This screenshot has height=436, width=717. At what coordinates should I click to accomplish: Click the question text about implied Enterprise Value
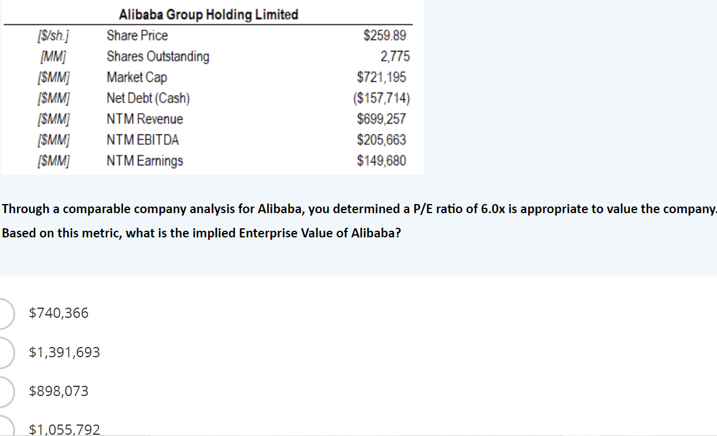358,221
